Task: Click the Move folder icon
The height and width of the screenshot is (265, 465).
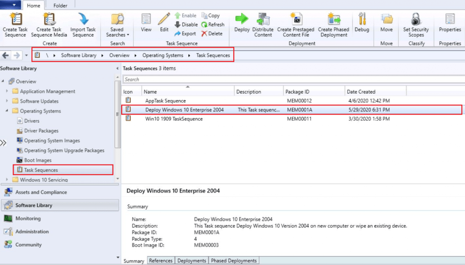Action: coord(386,19)
